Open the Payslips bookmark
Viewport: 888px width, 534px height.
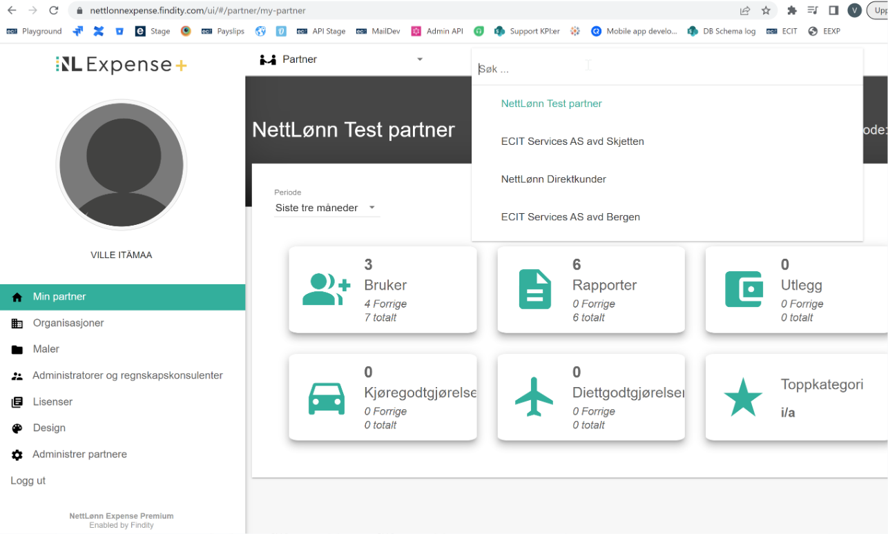(222, 31)
